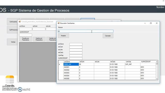Select the AND003 row cell
This screenshot has width=165, height=93.
click(71, 73)
